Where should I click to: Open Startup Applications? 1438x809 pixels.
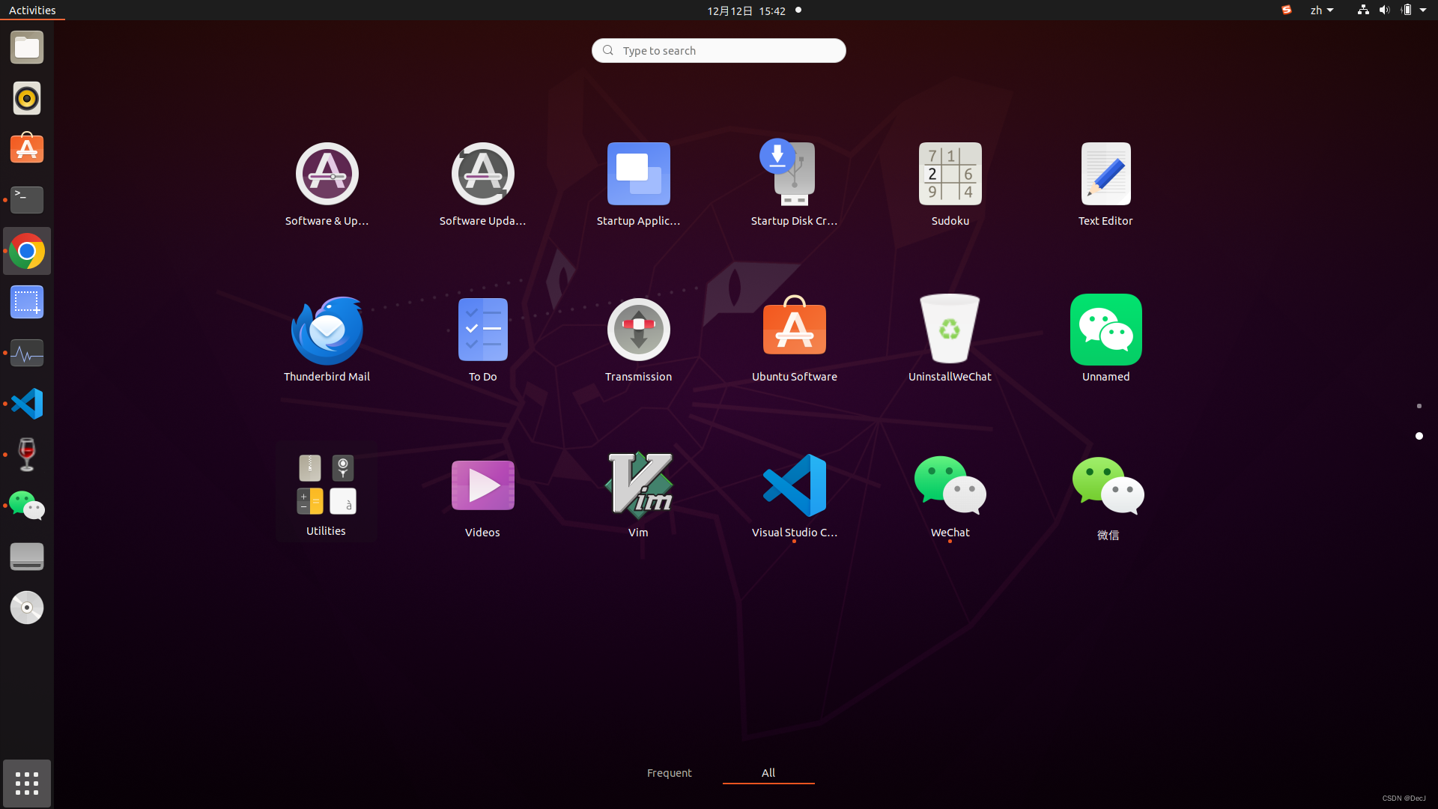[x=638, y=184]
